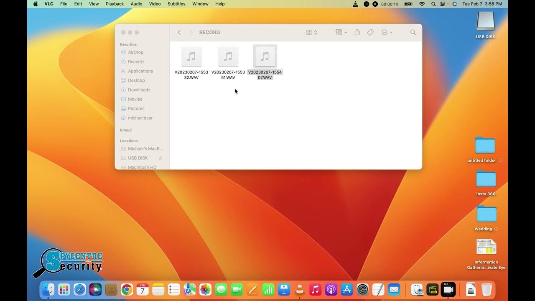Open Siri from menu bar

pyautogui.click(x=454, y=4)
